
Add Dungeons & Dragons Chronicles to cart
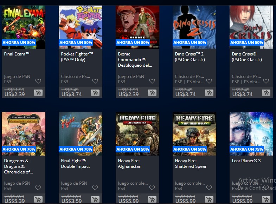tap(38, 199)
